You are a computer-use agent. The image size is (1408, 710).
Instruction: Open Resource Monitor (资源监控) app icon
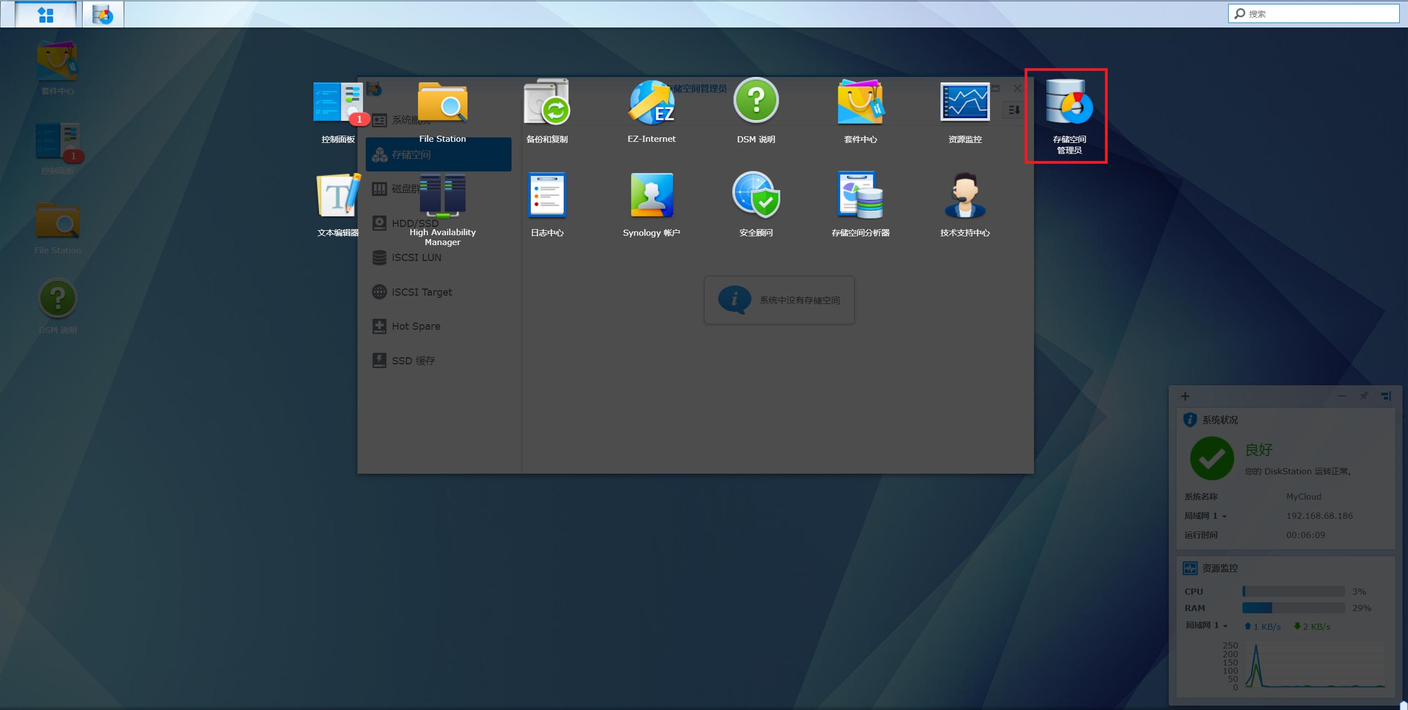coord(965,103)
